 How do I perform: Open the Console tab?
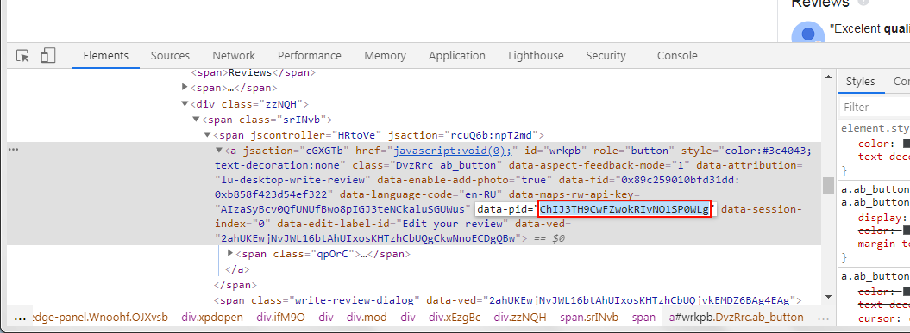[x=677, y=56]
